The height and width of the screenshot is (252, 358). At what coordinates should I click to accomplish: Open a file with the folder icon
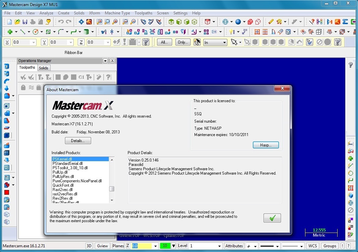pyautogui.click(x=17, y=22)
